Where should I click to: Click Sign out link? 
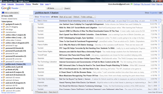(x=159, y=4)
